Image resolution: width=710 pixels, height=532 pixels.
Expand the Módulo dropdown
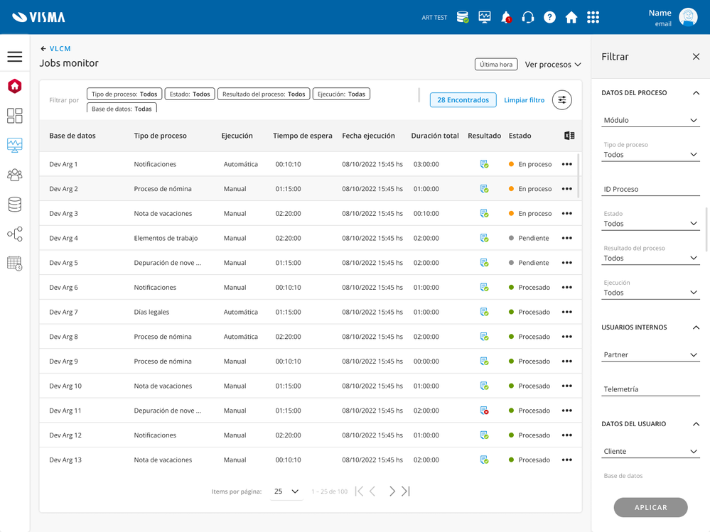coord(650,120)
